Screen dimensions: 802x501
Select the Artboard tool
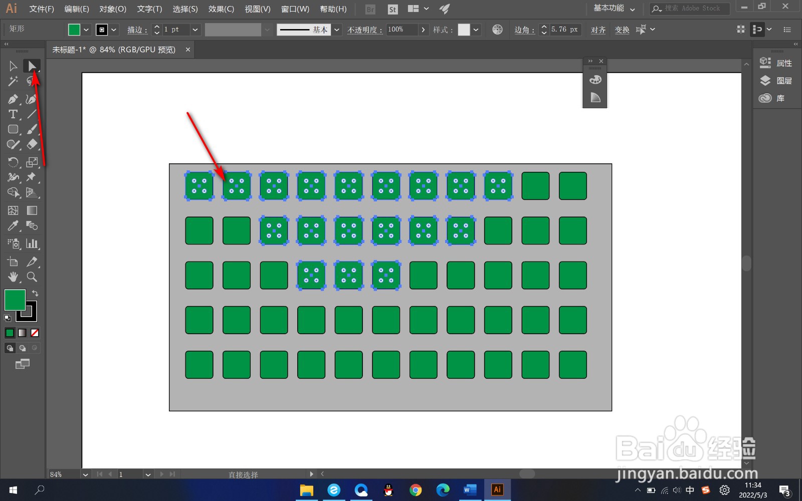click(13, 262)
